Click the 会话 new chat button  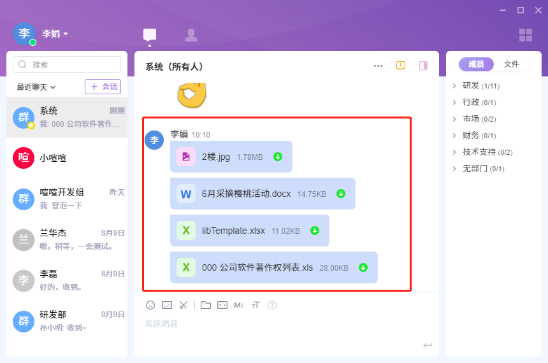[x=103, y=87]
